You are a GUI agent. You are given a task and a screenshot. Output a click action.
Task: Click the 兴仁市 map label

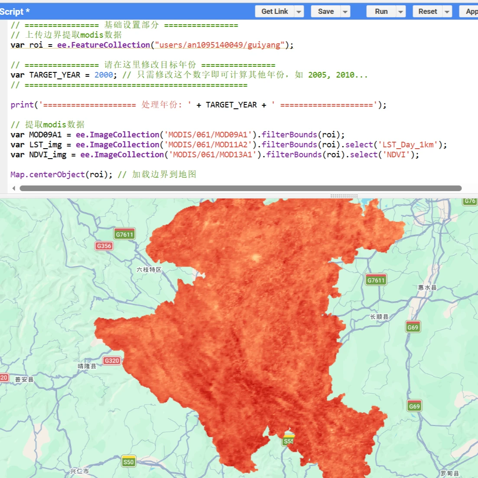(79, 471)
